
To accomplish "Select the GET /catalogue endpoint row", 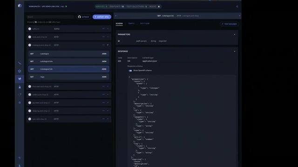I will pos(69,54).
